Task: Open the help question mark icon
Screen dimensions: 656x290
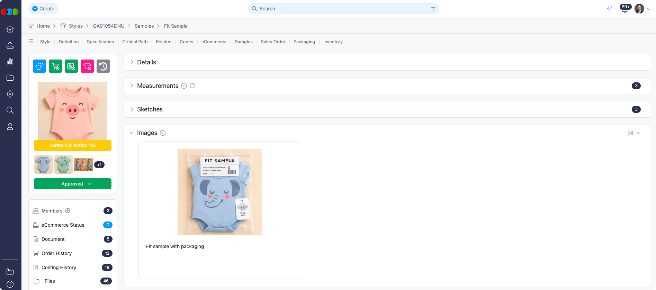Action: click(10, 284)
